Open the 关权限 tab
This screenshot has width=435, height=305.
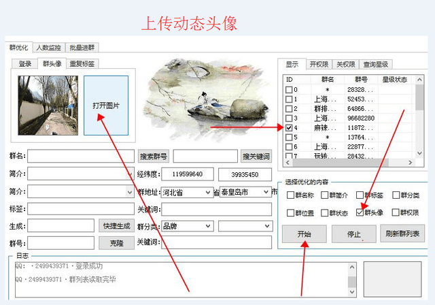pyautogui.click(x=346, y=65)
